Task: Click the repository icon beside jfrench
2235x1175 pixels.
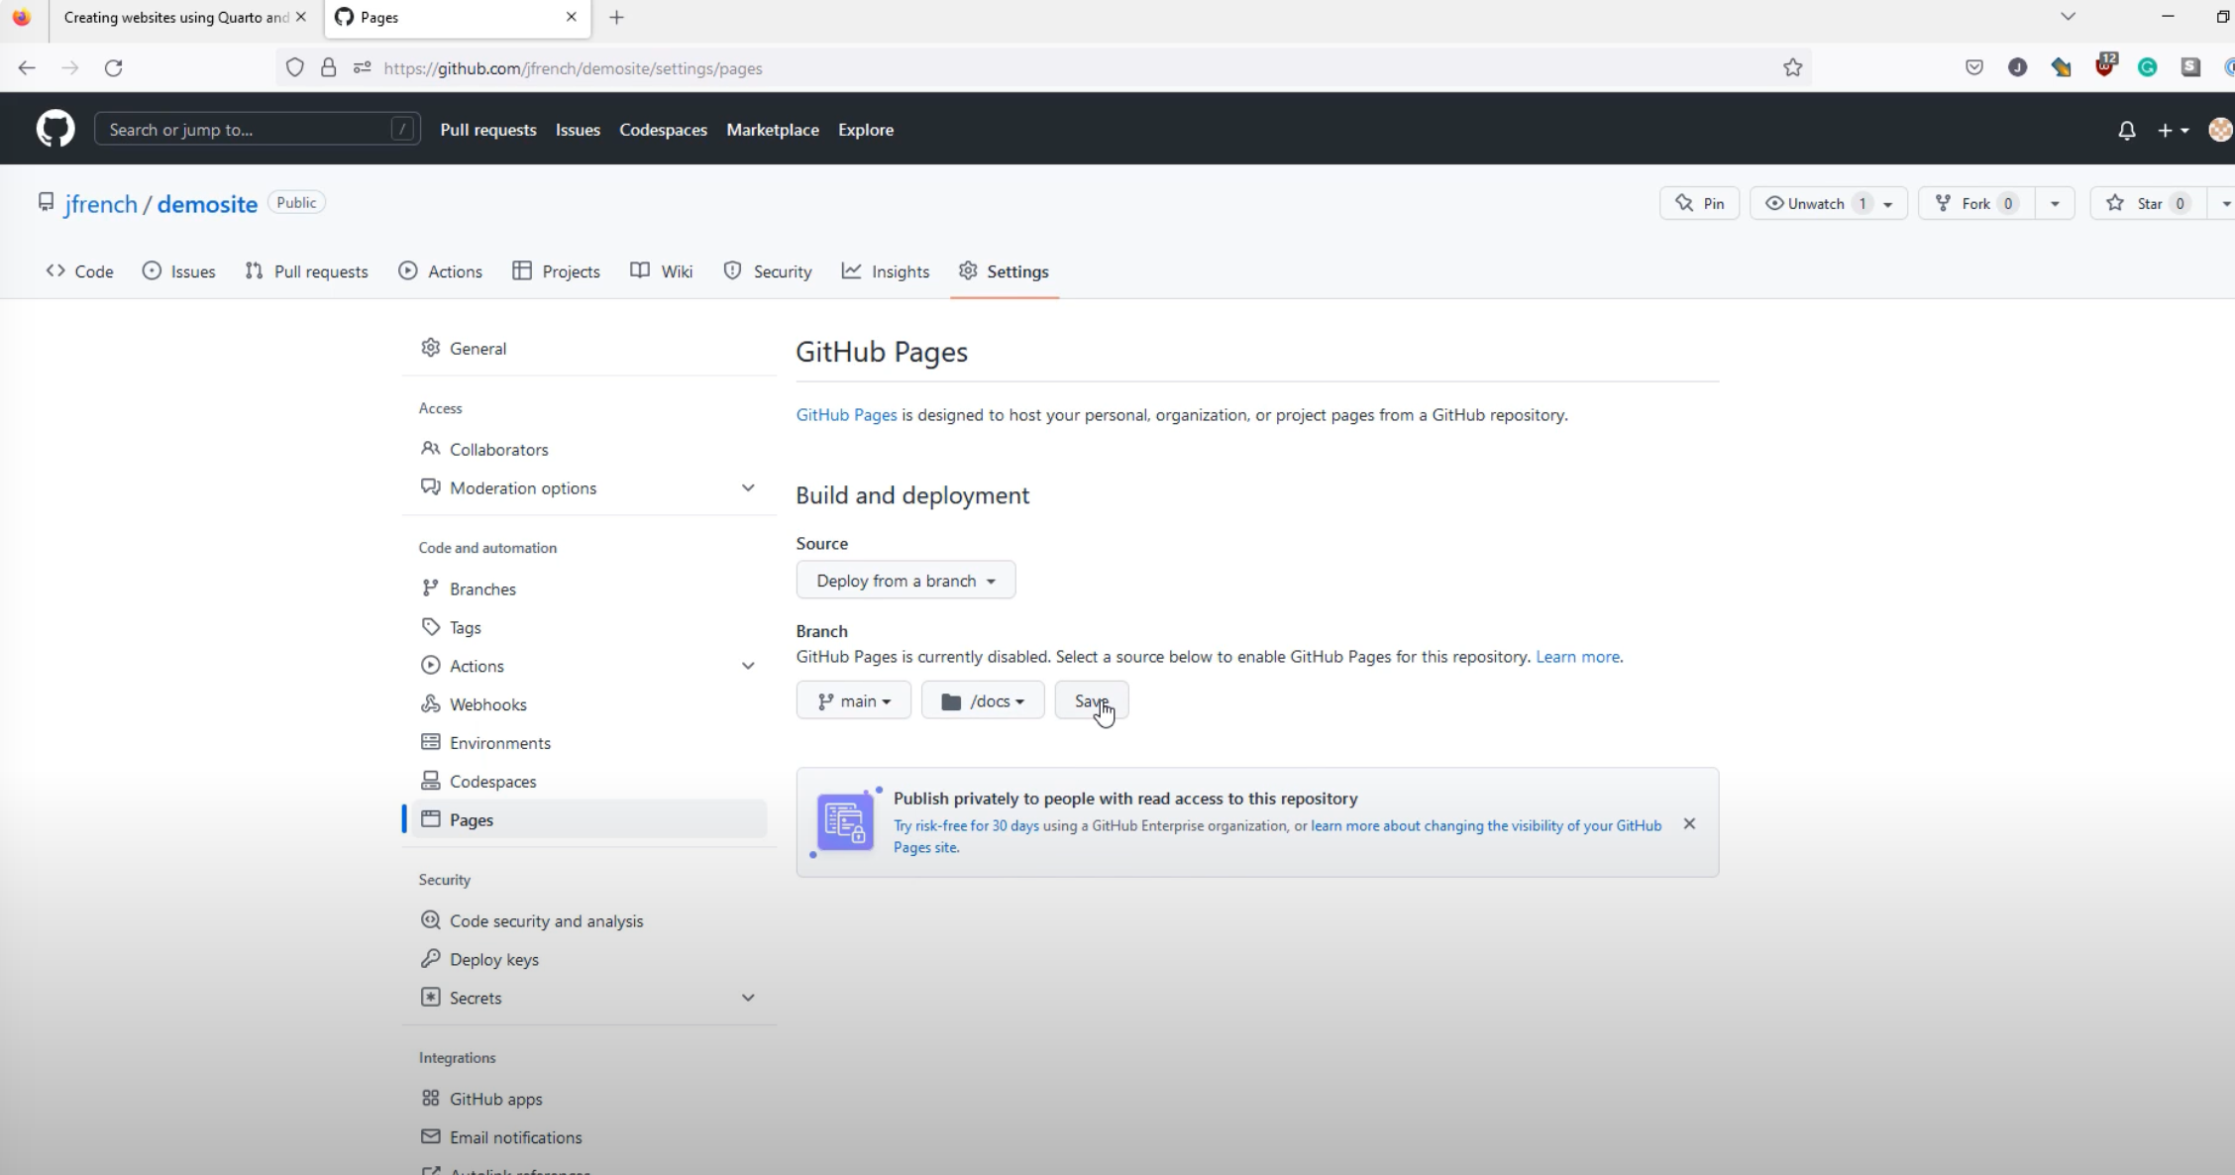Action: [x=46, y=202]
